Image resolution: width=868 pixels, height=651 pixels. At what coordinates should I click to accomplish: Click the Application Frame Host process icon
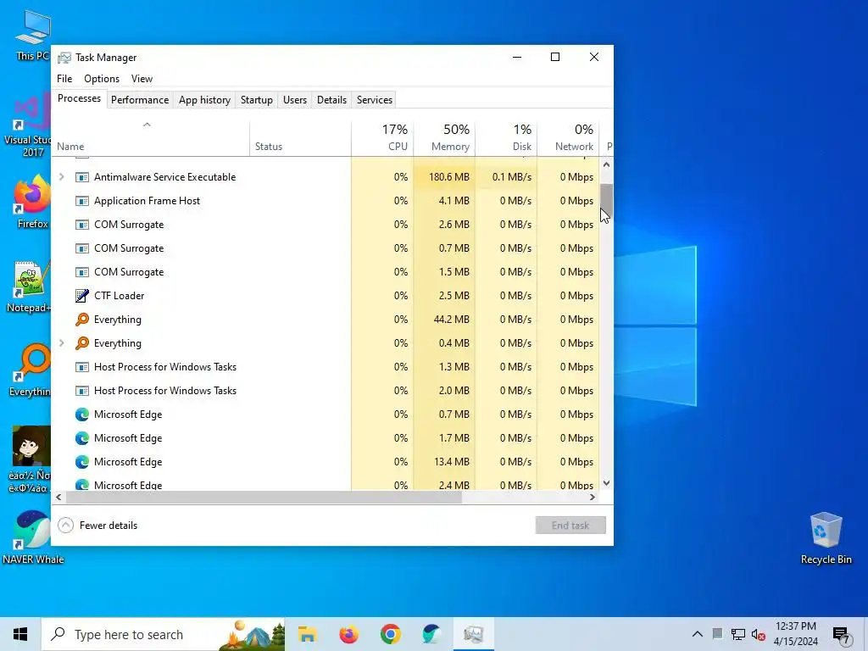point(82,201)
